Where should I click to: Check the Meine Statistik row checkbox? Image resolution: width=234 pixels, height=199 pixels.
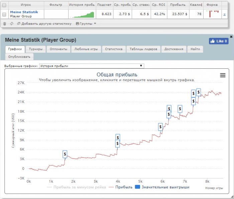[4, 14]
